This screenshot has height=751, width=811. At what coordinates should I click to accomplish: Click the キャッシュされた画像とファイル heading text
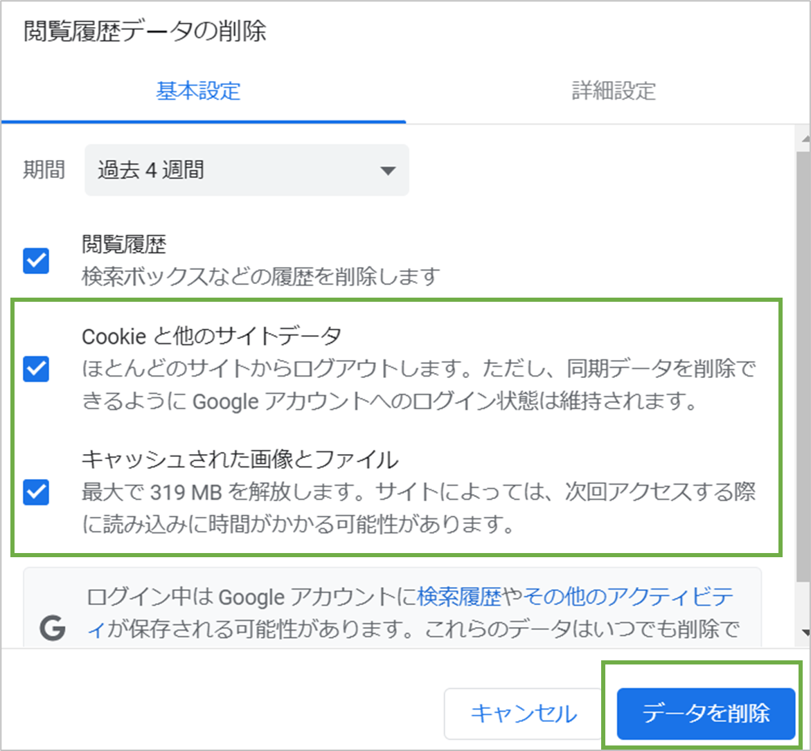pos(240,460)
